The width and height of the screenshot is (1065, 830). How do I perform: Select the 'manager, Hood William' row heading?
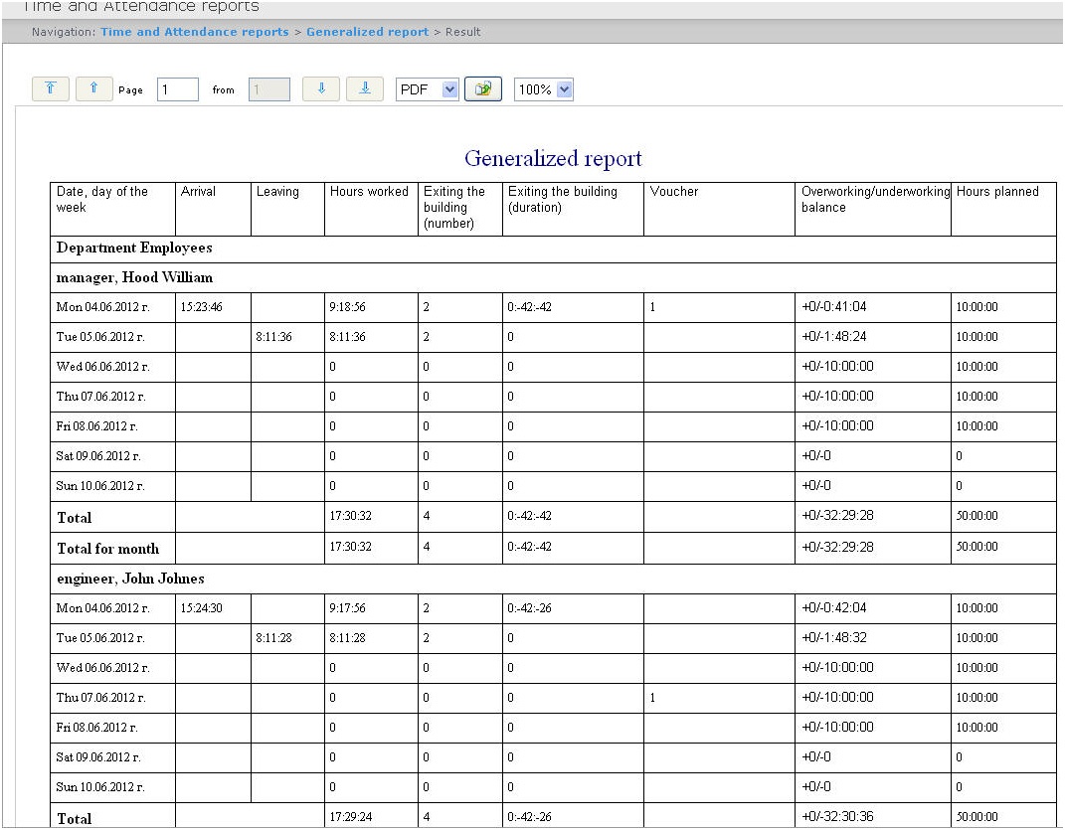pos(134,277)
